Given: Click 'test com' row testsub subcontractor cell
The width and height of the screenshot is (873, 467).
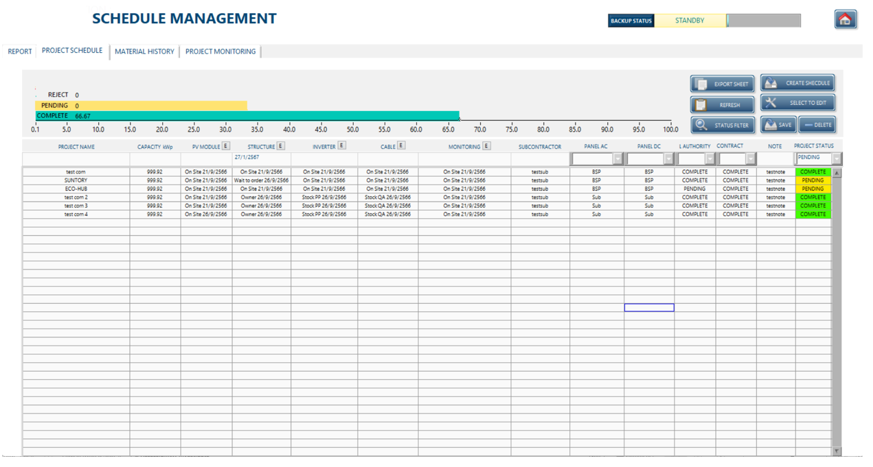Looking at the screenshot, I should (x=540, y=172).
